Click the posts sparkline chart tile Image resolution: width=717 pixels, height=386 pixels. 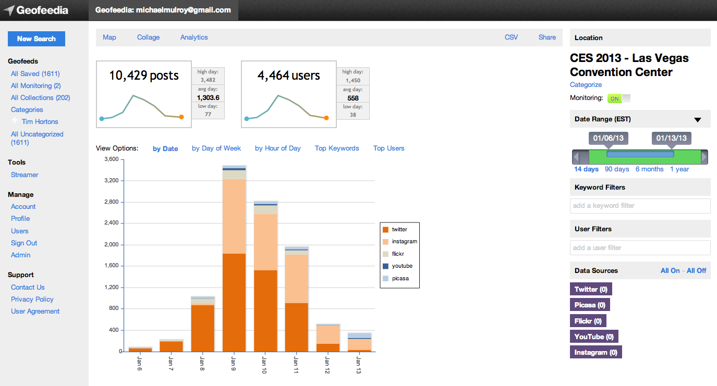(143, 94)
